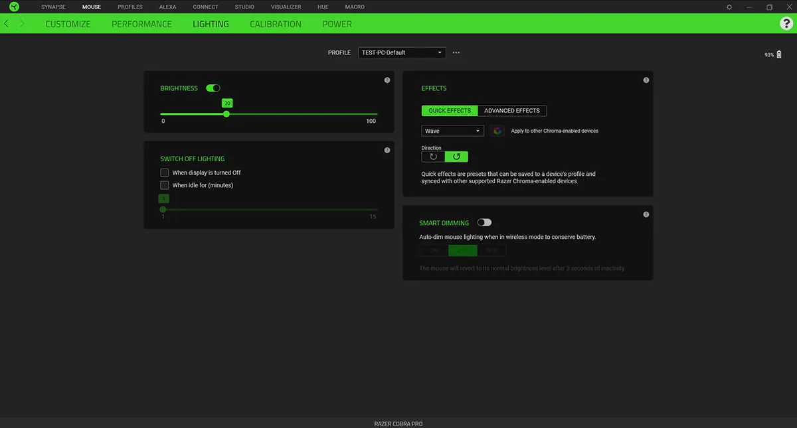Click Apply to other Chroma-enabled devices

point(555,131)
